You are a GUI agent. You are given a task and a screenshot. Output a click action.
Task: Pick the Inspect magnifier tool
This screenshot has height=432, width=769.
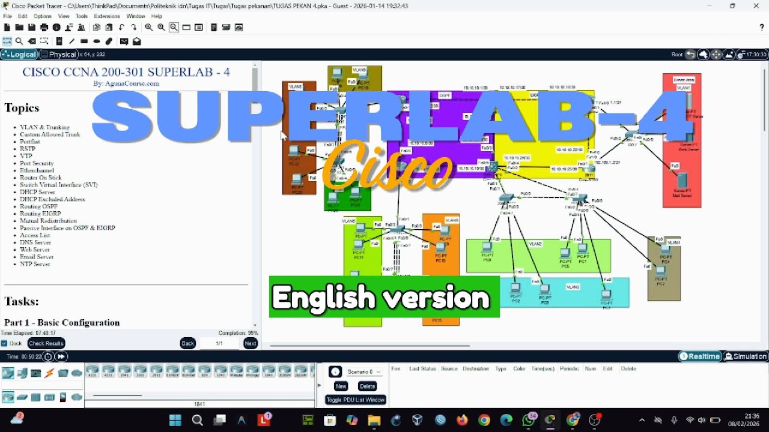[x=19, y=41]
